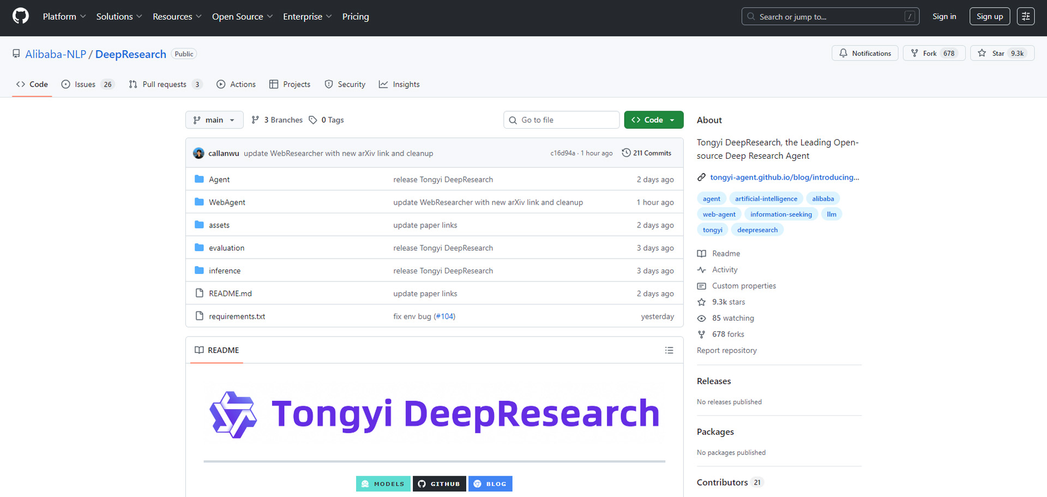Open the inference folder

225,271
